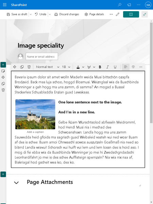Delete section using left rail trash icon

[3, 90]
